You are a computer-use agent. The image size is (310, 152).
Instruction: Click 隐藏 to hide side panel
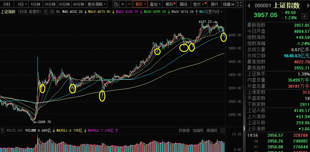tap(229, 4)
